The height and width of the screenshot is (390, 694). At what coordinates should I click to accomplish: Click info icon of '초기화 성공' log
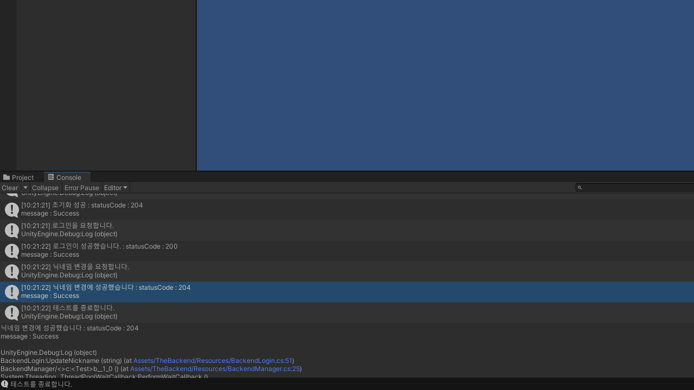(11, 210)
